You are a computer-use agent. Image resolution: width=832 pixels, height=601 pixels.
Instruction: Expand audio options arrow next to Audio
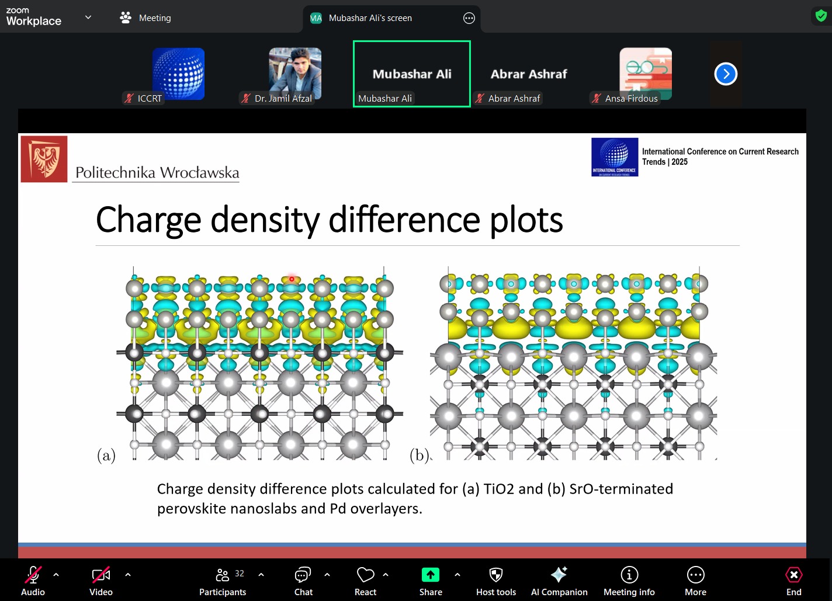click(x=56, y=575)
